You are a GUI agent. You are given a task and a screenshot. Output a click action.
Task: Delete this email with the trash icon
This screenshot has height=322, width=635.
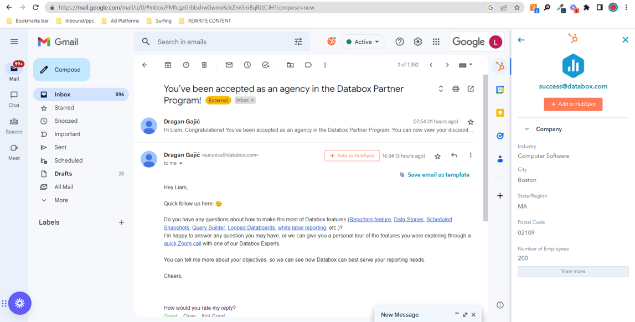coord(204,65)
